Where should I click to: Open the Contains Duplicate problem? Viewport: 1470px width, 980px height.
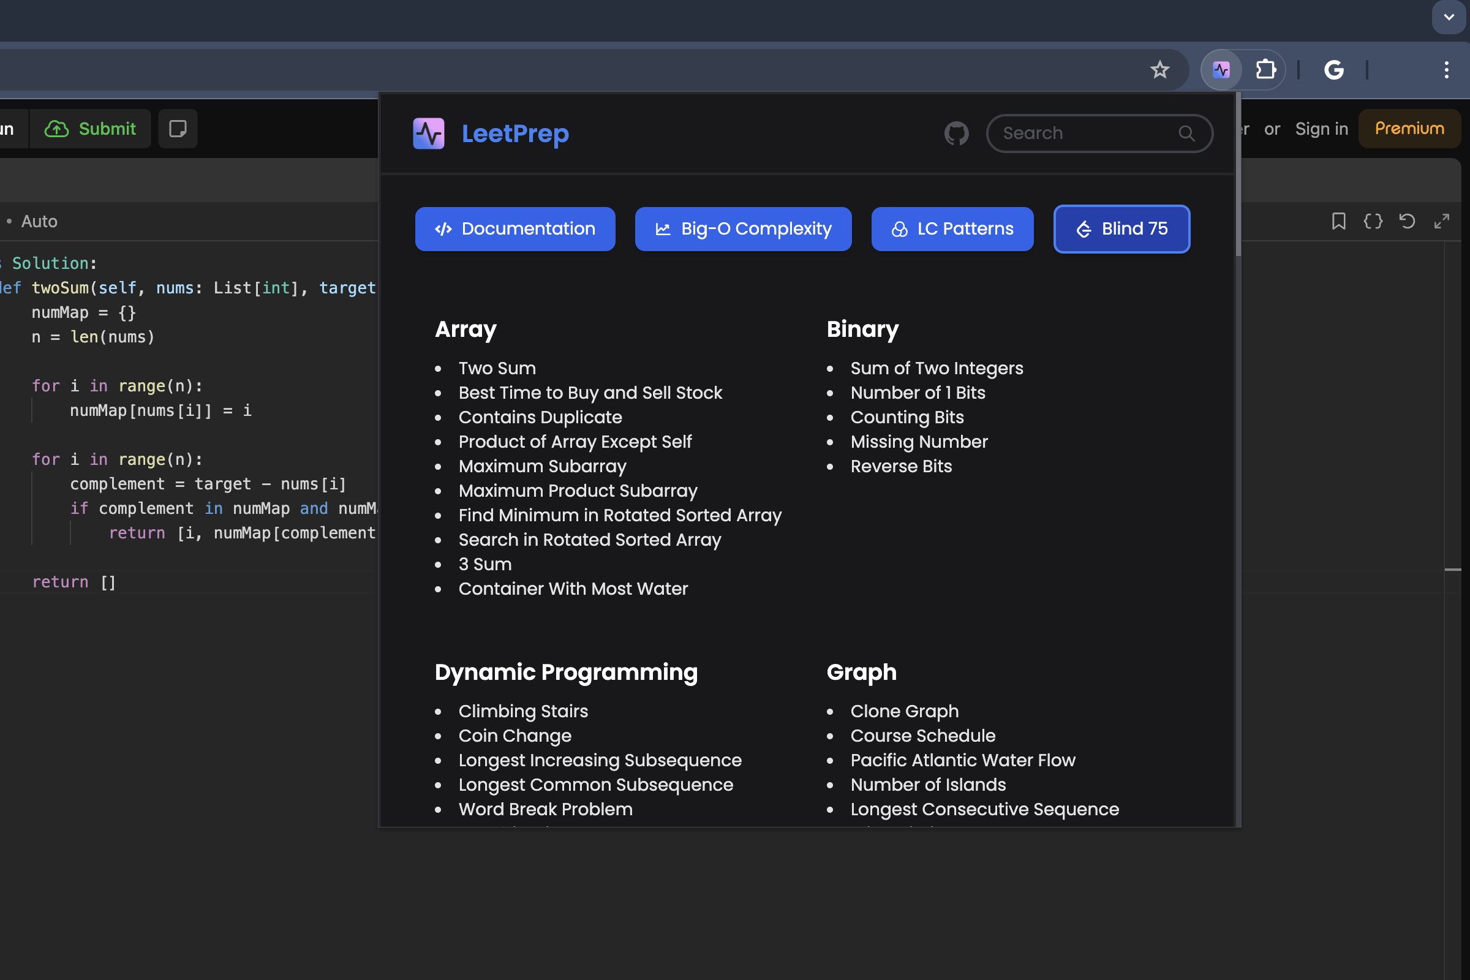point(540,417)
